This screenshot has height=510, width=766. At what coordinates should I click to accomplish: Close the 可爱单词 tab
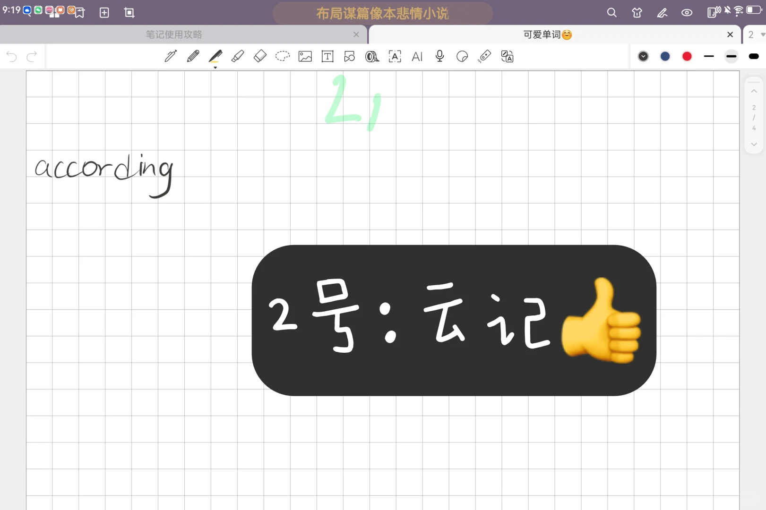click(730, 34)
